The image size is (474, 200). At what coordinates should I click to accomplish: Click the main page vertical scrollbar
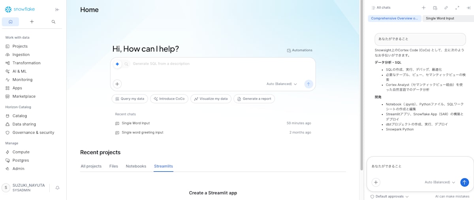361,85
